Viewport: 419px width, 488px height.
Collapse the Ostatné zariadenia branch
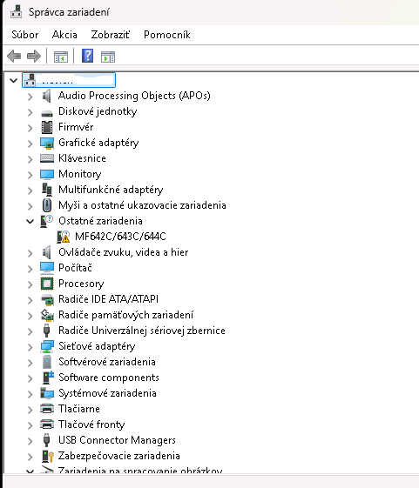click(30, 222)
